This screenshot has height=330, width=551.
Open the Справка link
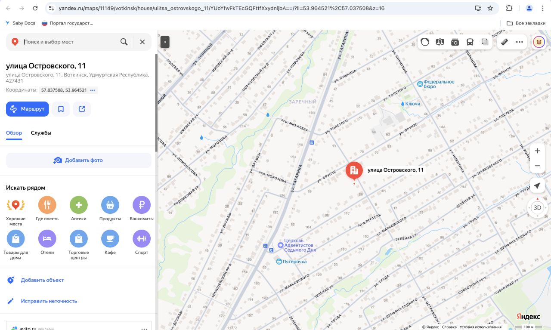tap(449, 327)
